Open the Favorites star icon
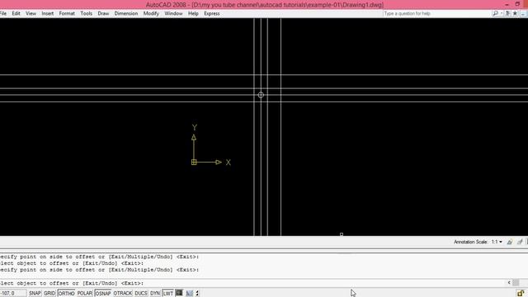 click(515, 13)
